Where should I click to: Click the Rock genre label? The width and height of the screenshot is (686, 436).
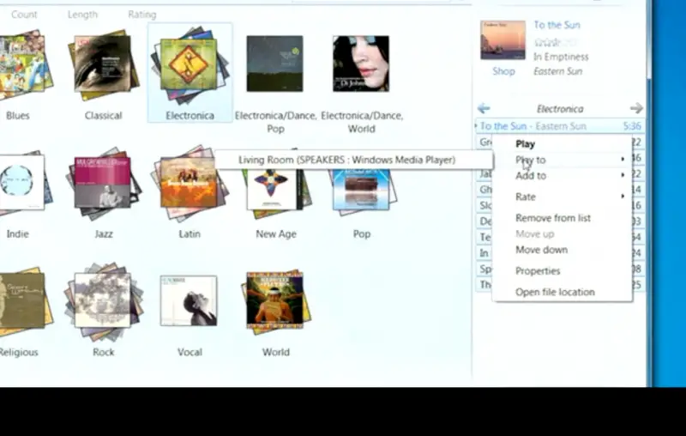(103, 353)
